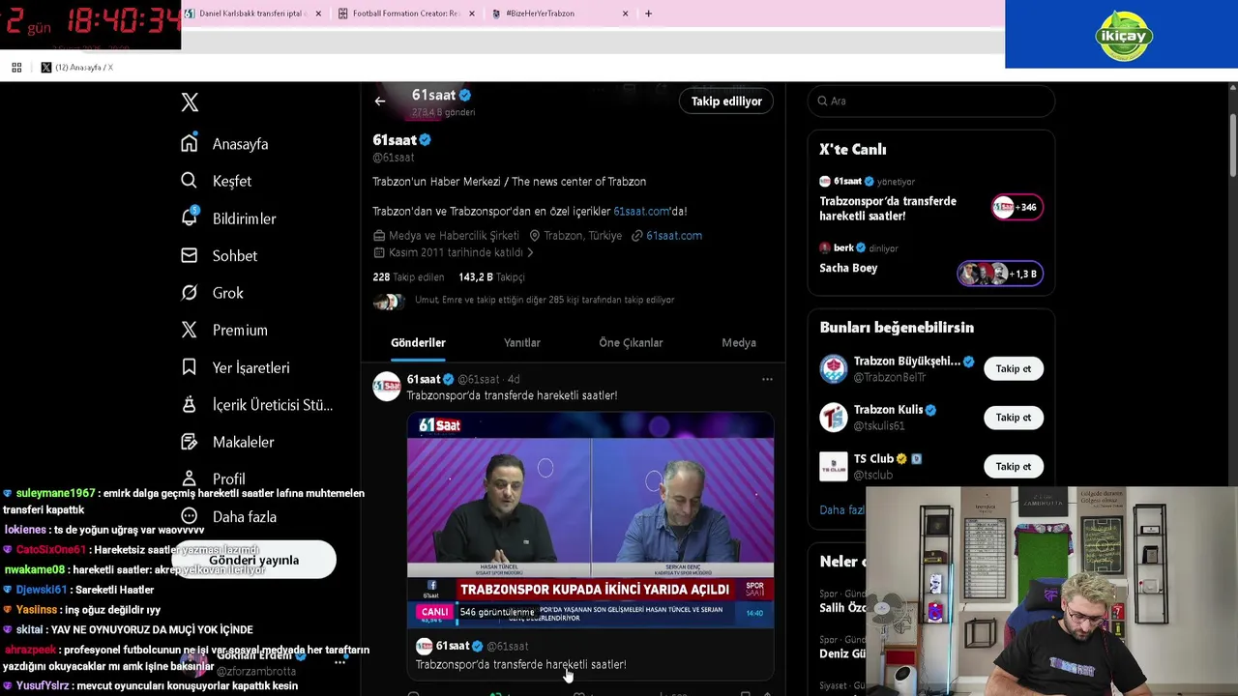This screenshot has width=1238, height=696.
Task: Open Keşfet search icon in sidebar
Action: tap(190, 181)
